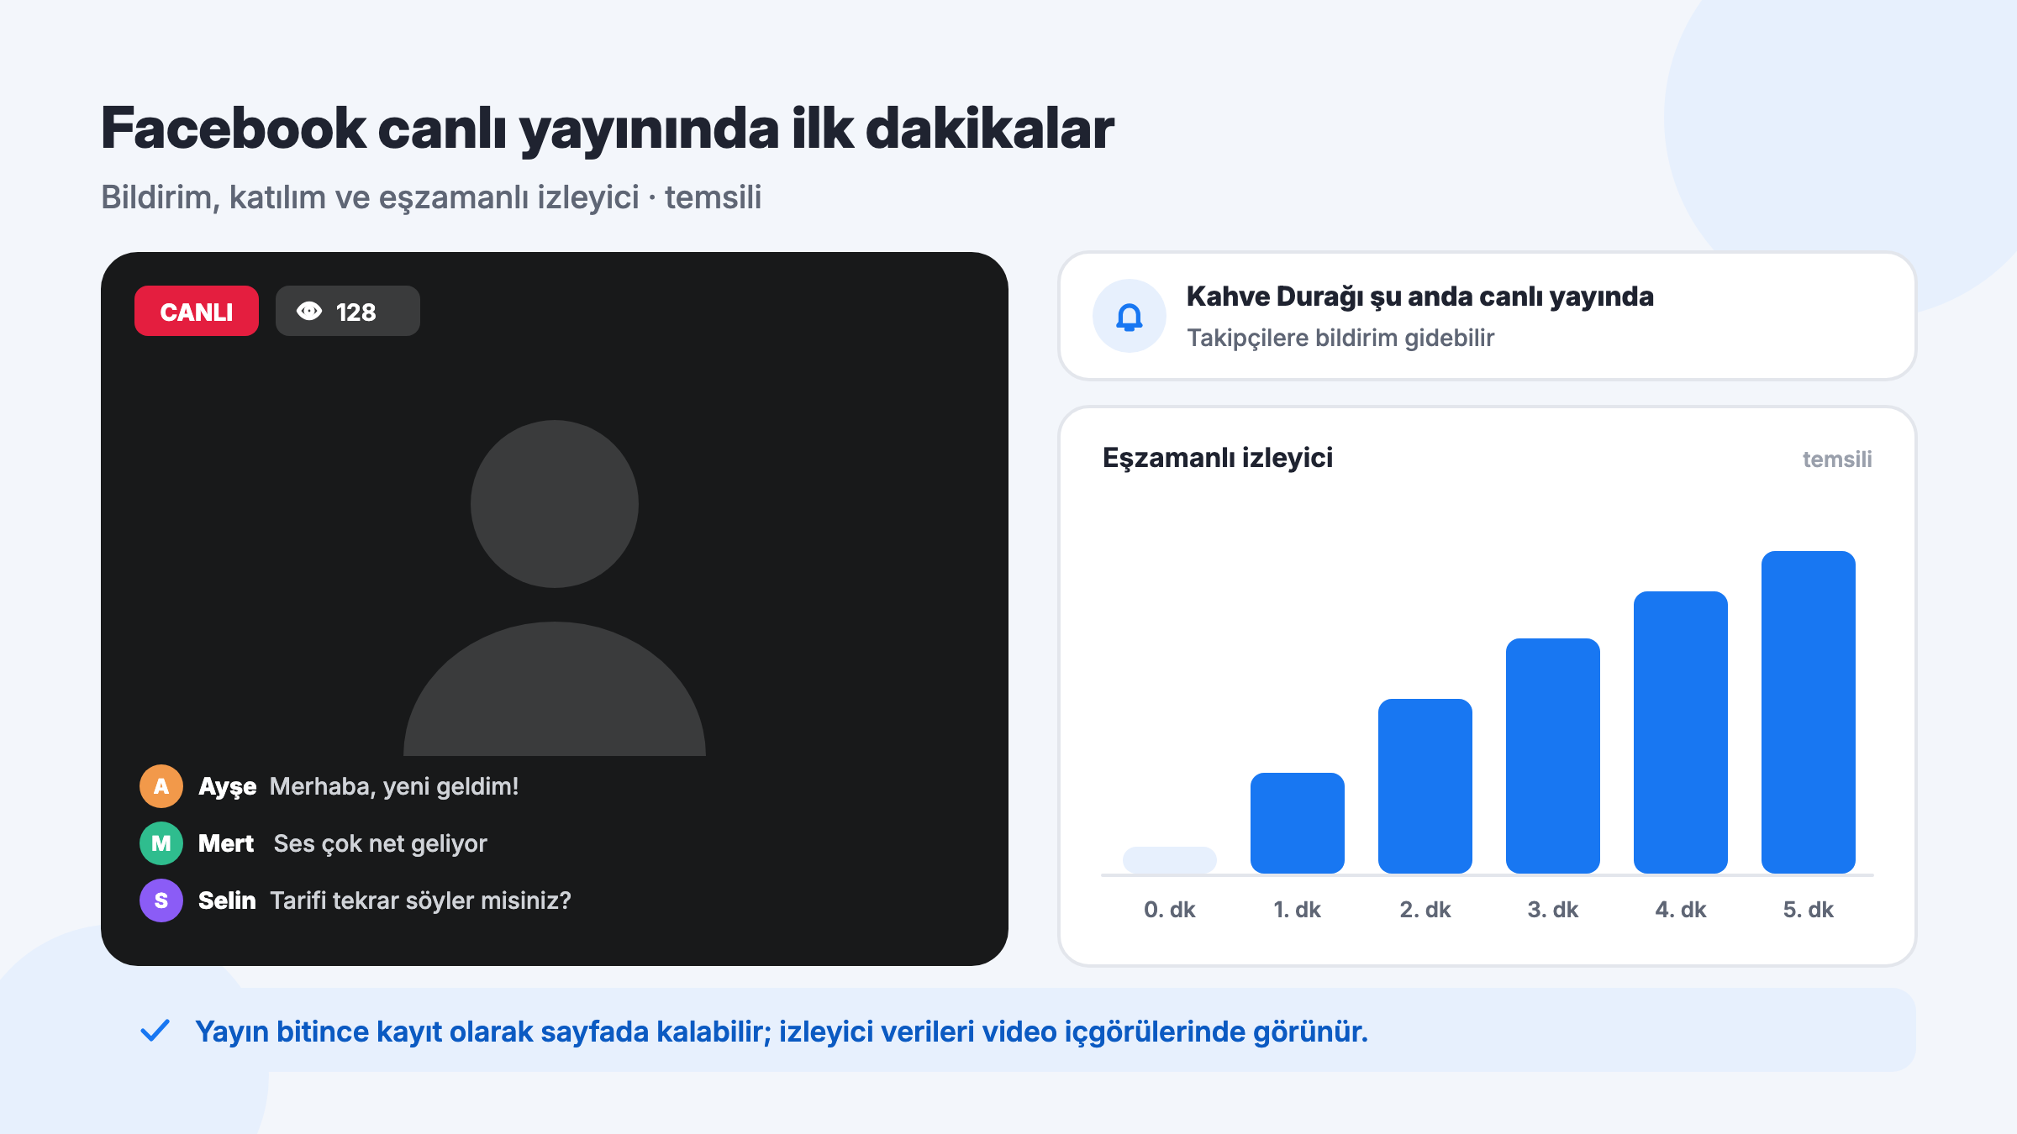Image resolution: width=2017 pixels, height=1134 pixels.
Task: Click the '0. dk' axis label
Action: click(1170, 910)
